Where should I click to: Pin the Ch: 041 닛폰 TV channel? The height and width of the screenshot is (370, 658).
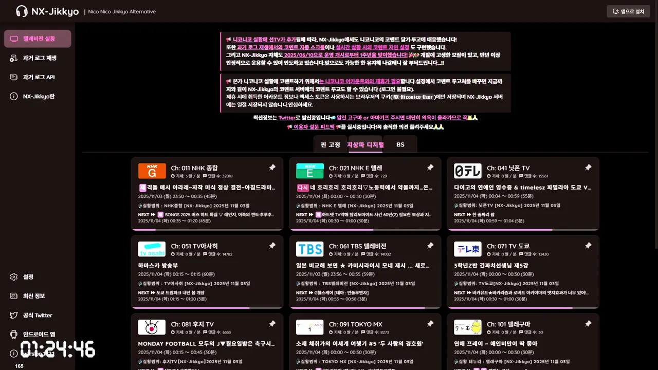click(x=588, y=168)
